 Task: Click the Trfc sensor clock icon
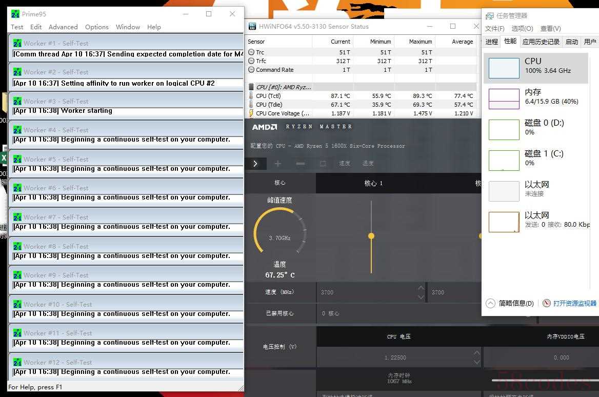[251, 61]
